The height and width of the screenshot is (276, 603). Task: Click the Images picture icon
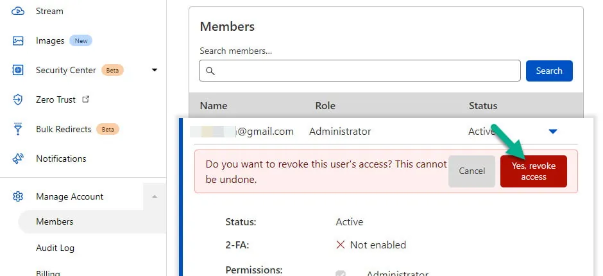pos(18,41)
